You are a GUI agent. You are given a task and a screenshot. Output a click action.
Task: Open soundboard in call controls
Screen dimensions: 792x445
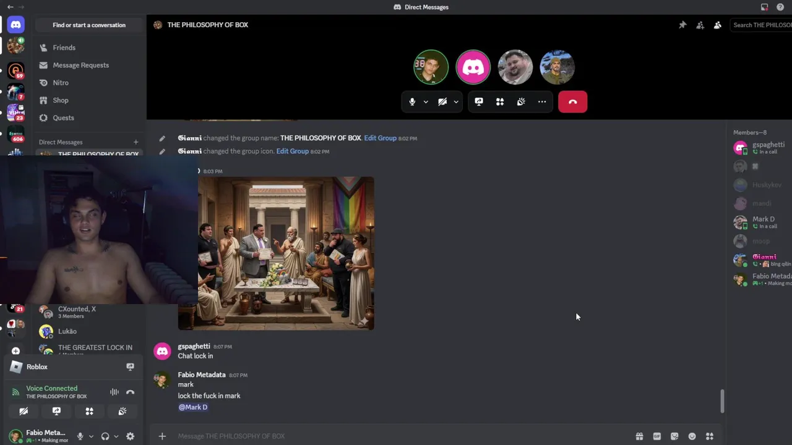(x=521, y=102)
